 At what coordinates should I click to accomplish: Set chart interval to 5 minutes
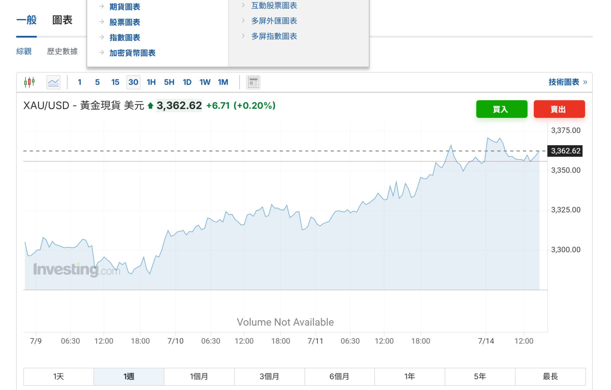(97, 82)
